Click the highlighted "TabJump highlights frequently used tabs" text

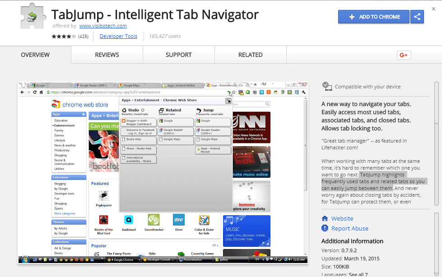(374, 181)
